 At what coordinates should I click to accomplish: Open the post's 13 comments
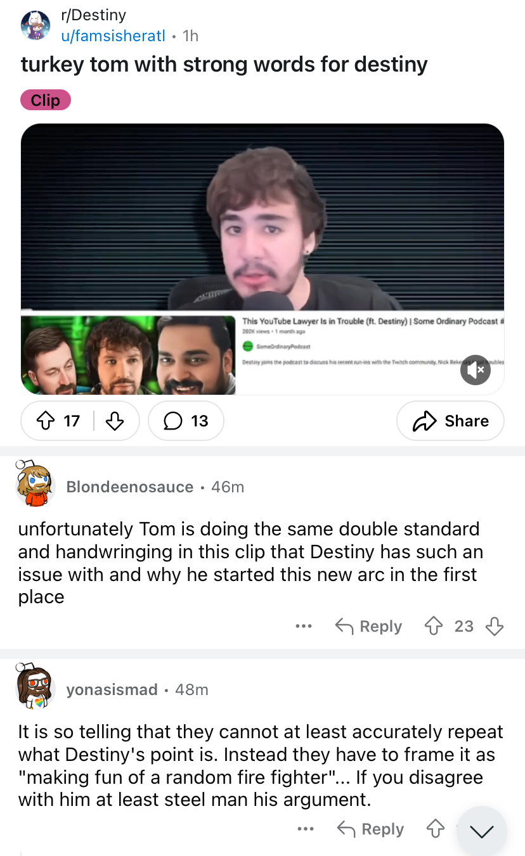(x=186, y=421)
